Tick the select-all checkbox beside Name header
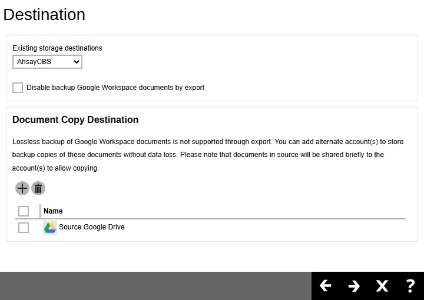This screenshot has width=424, height=300. (x=24, y=211)
